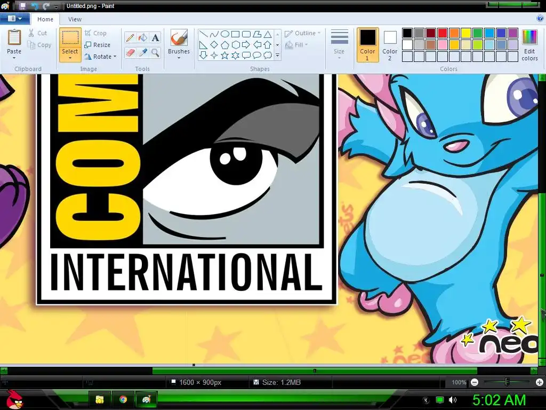Switch to the View ribbon tab
Screen dimensions: 546x410
pos(75,19)
